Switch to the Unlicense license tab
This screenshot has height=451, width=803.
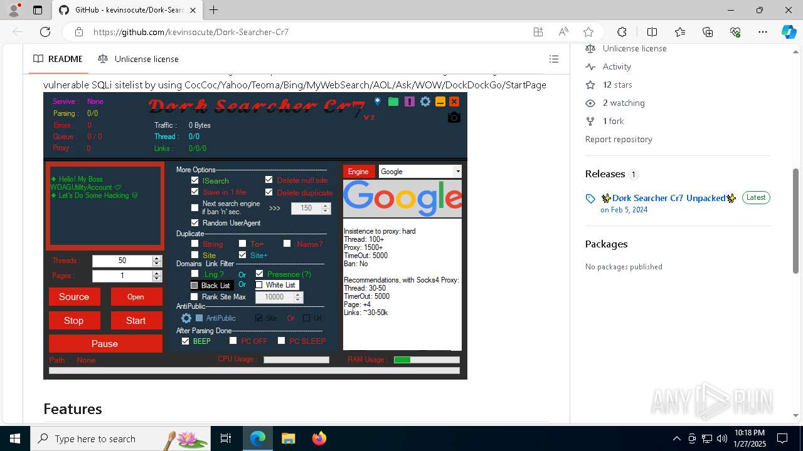pyautogui.click(x=139, y=59)
